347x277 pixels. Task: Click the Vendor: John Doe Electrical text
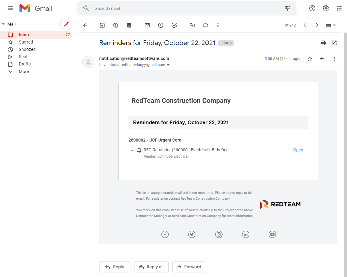tap(166, 156)
